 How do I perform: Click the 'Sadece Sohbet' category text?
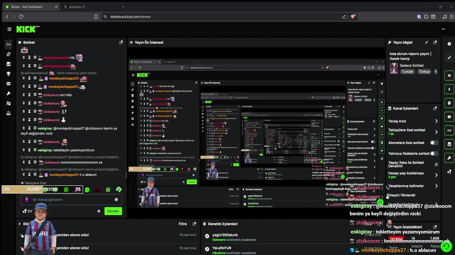pyautogui.click(x=412, y=66)
